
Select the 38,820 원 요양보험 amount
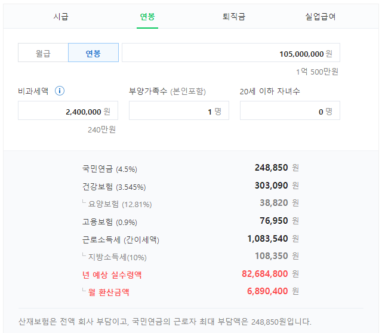[279, 203]
